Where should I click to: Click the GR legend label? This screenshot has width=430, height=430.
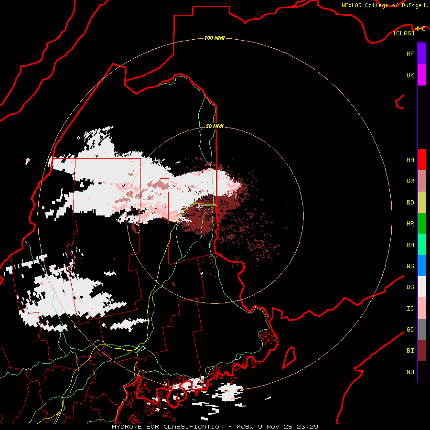(410, 181)
